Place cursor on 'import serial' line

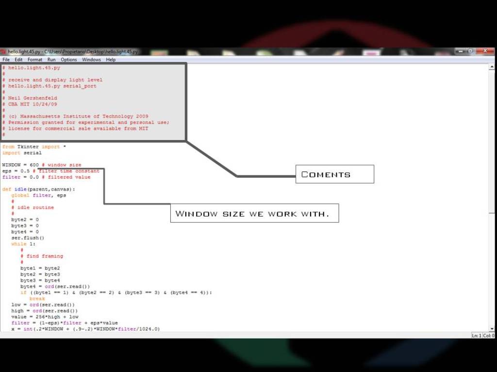coord(21,153)
